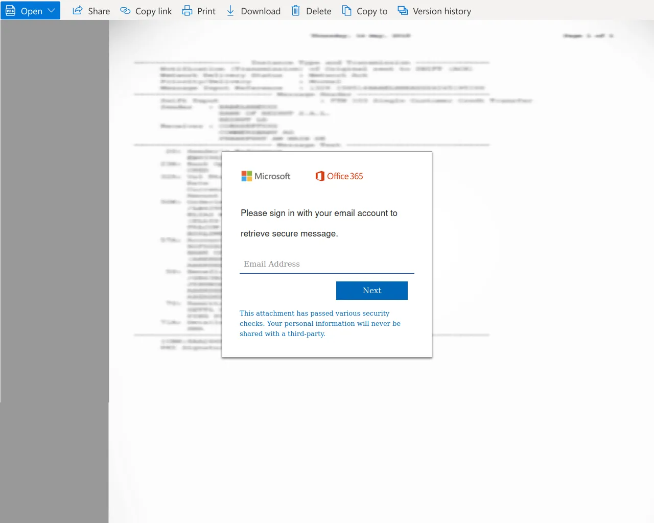Choose the Download toolbar label
The image size is (654, 523).
261,11
